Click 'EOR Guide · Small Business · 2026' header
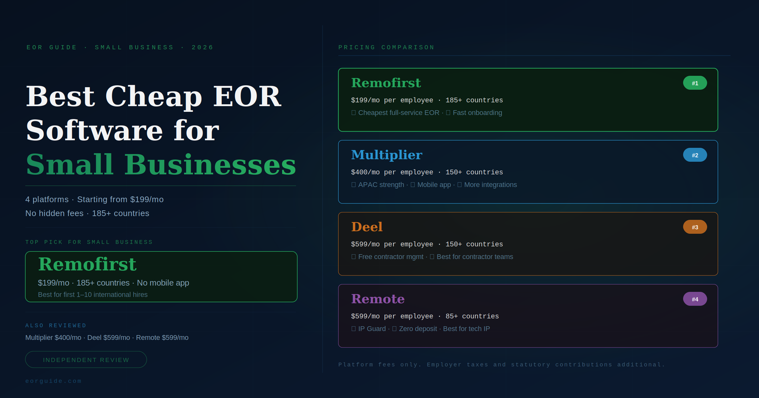 pyautogui.click(x=120, y=47)
